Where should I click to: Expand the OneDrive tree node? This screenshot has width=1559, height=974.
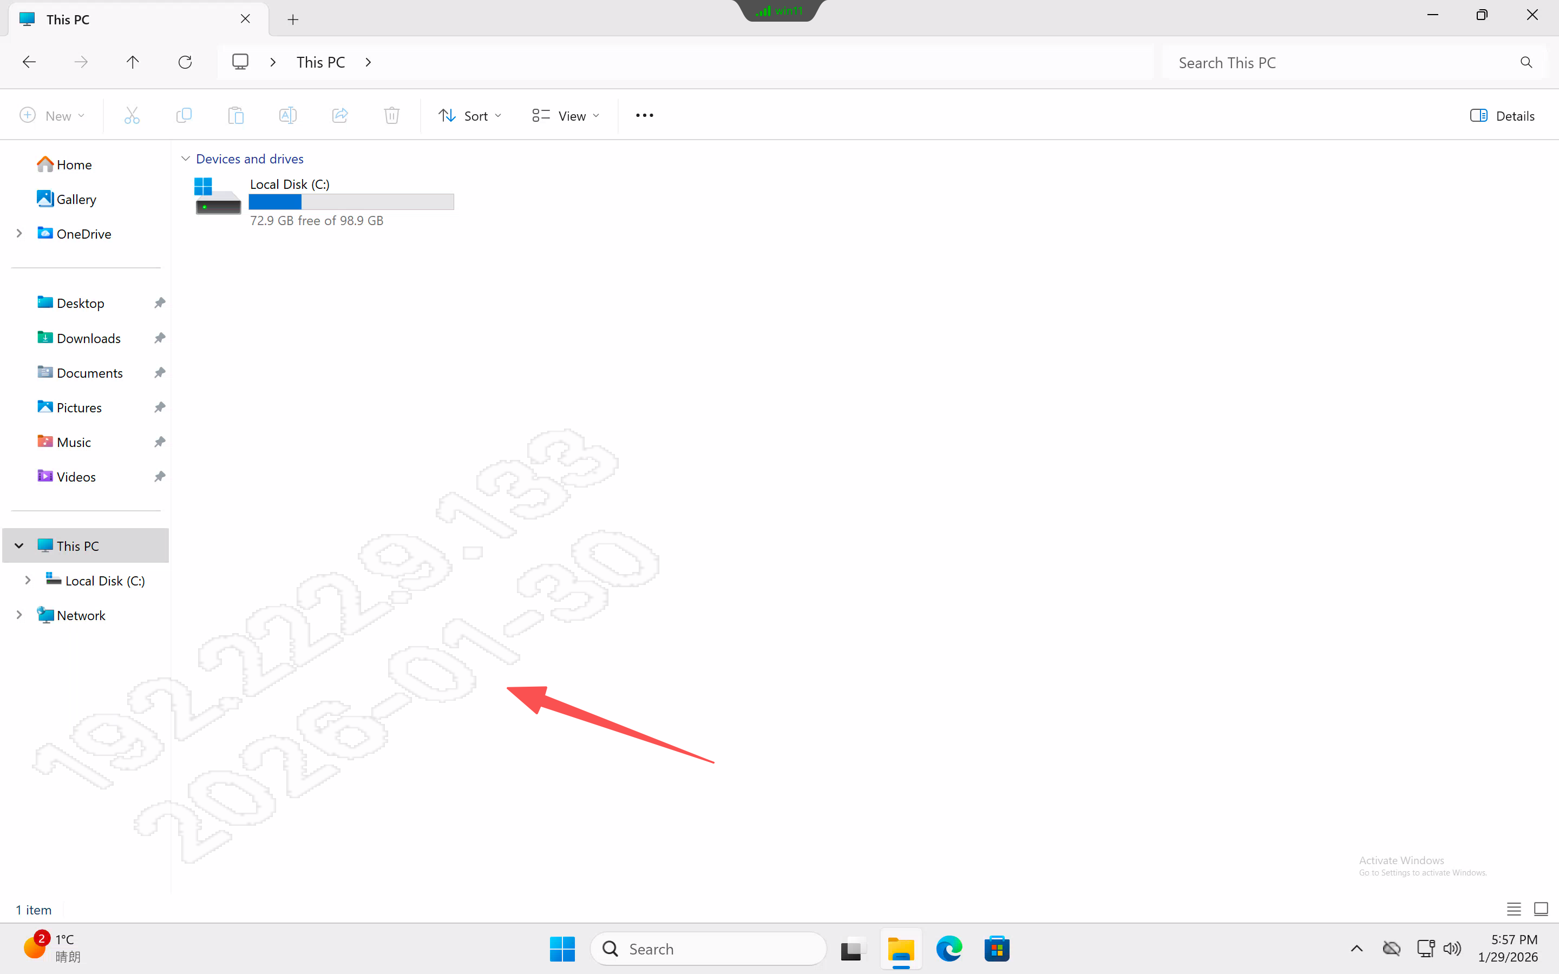pos(19,234)
